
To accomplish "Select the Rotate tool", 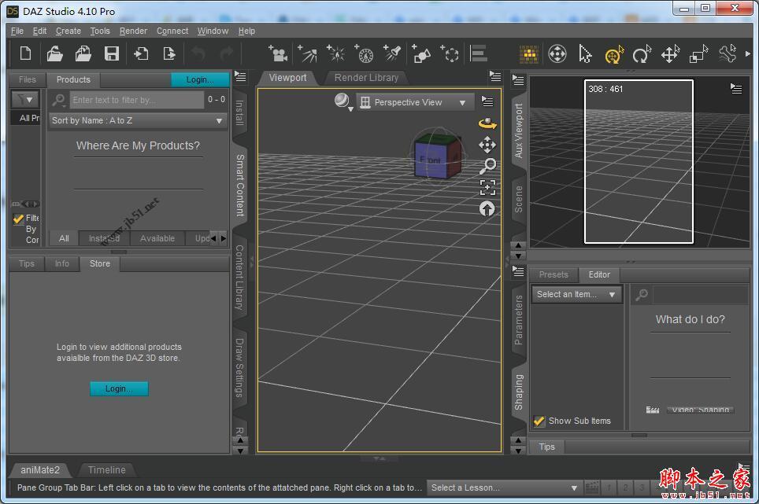I will pos(642,54).
